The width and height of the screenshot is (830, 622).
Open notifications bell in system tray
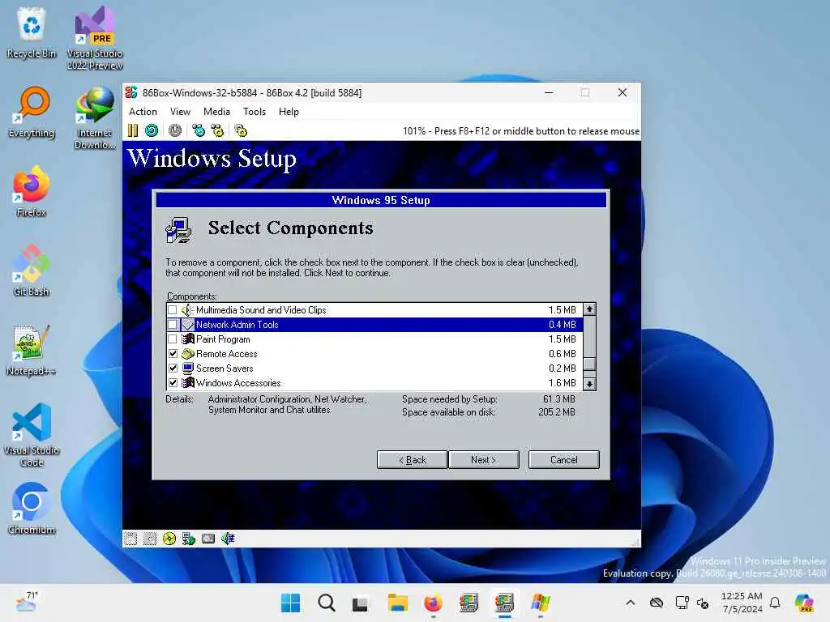[x=775, y=603]
